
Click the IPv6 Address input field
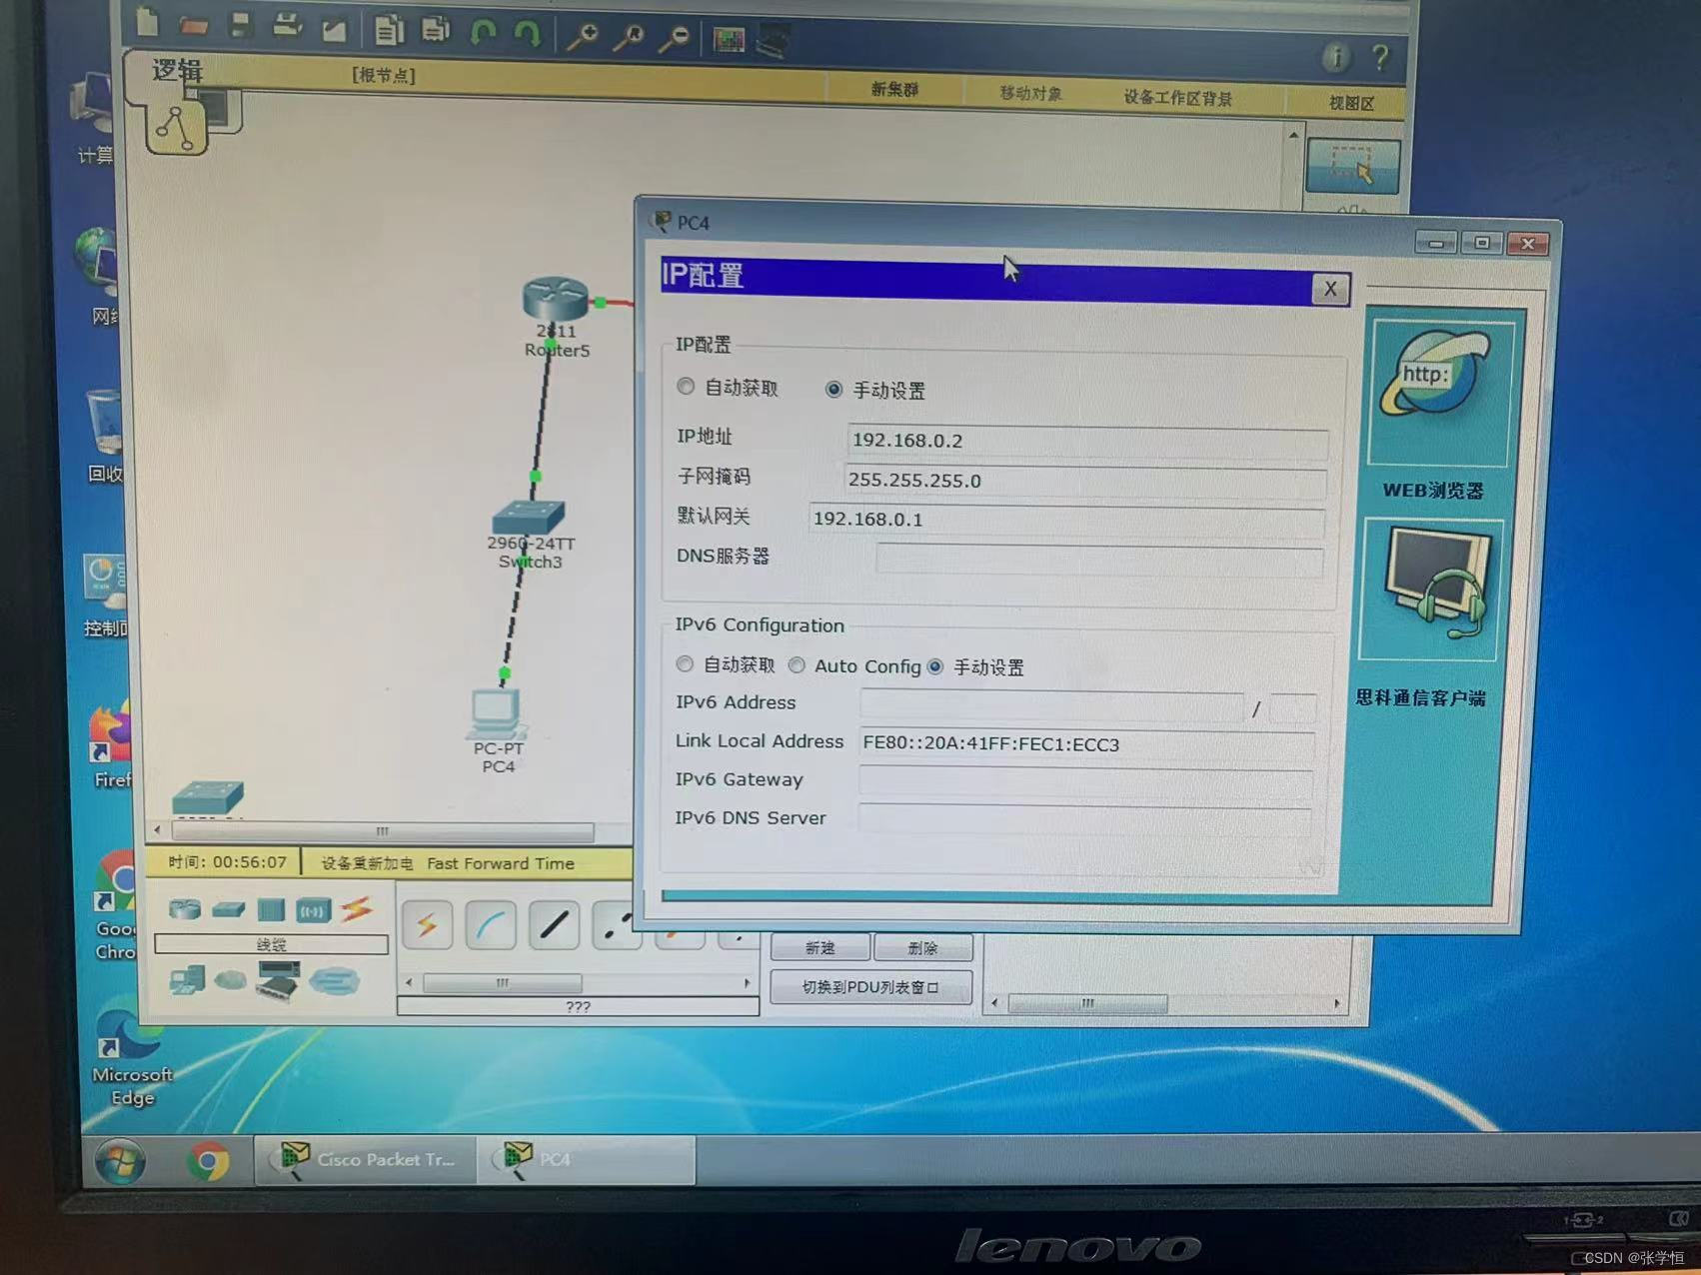(1051, 705)
